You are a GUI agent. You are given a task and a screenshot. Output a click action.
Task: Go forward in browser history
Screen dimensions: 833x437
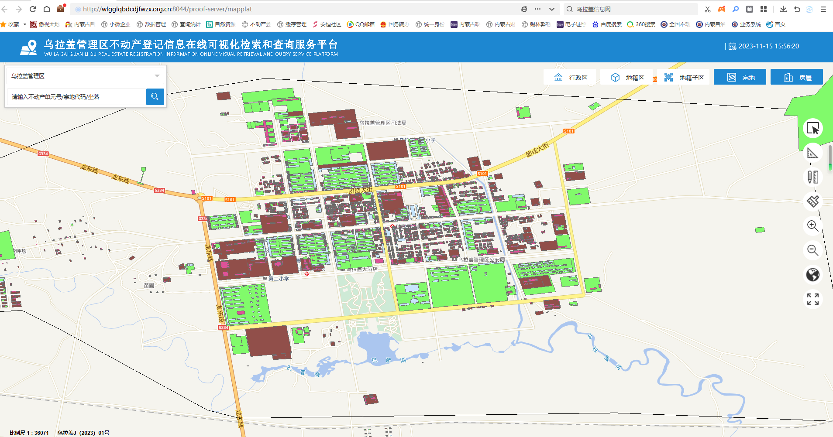tap(19, 9)
